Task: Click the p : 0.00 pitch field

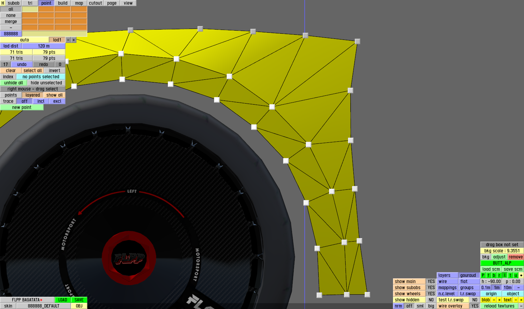Action: click(513, 281)
